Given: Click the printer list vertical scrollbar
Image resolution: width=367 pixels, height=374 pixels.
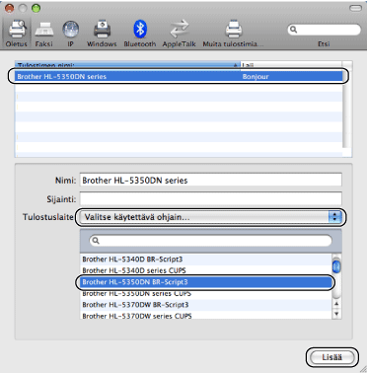Looking at the screenshot, I should coord(347,109).
